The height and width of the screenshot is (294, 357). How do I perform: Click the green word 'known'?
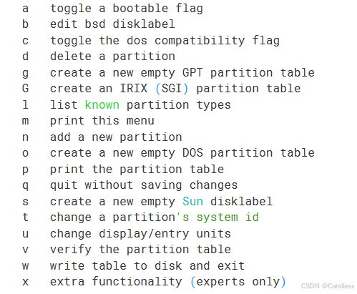102,105
